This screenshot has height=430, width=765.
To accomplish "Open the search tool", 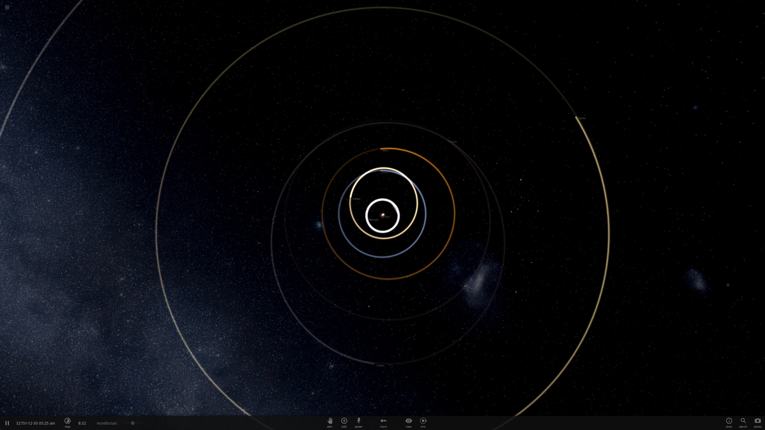I will 743,421.
